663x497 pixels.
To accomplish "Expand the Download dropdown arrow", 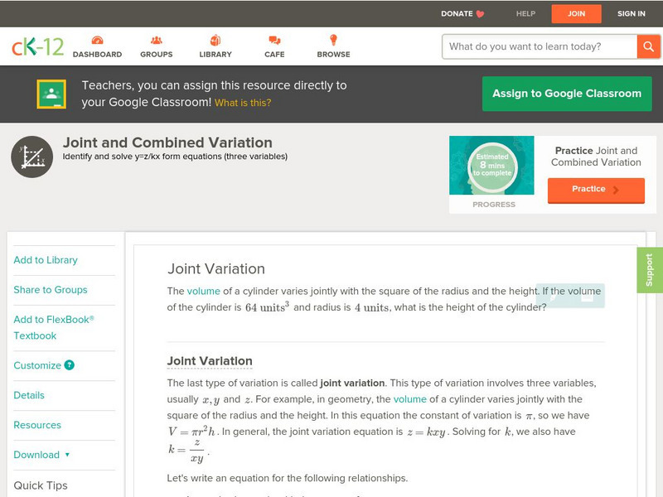I will coord(67,455).
